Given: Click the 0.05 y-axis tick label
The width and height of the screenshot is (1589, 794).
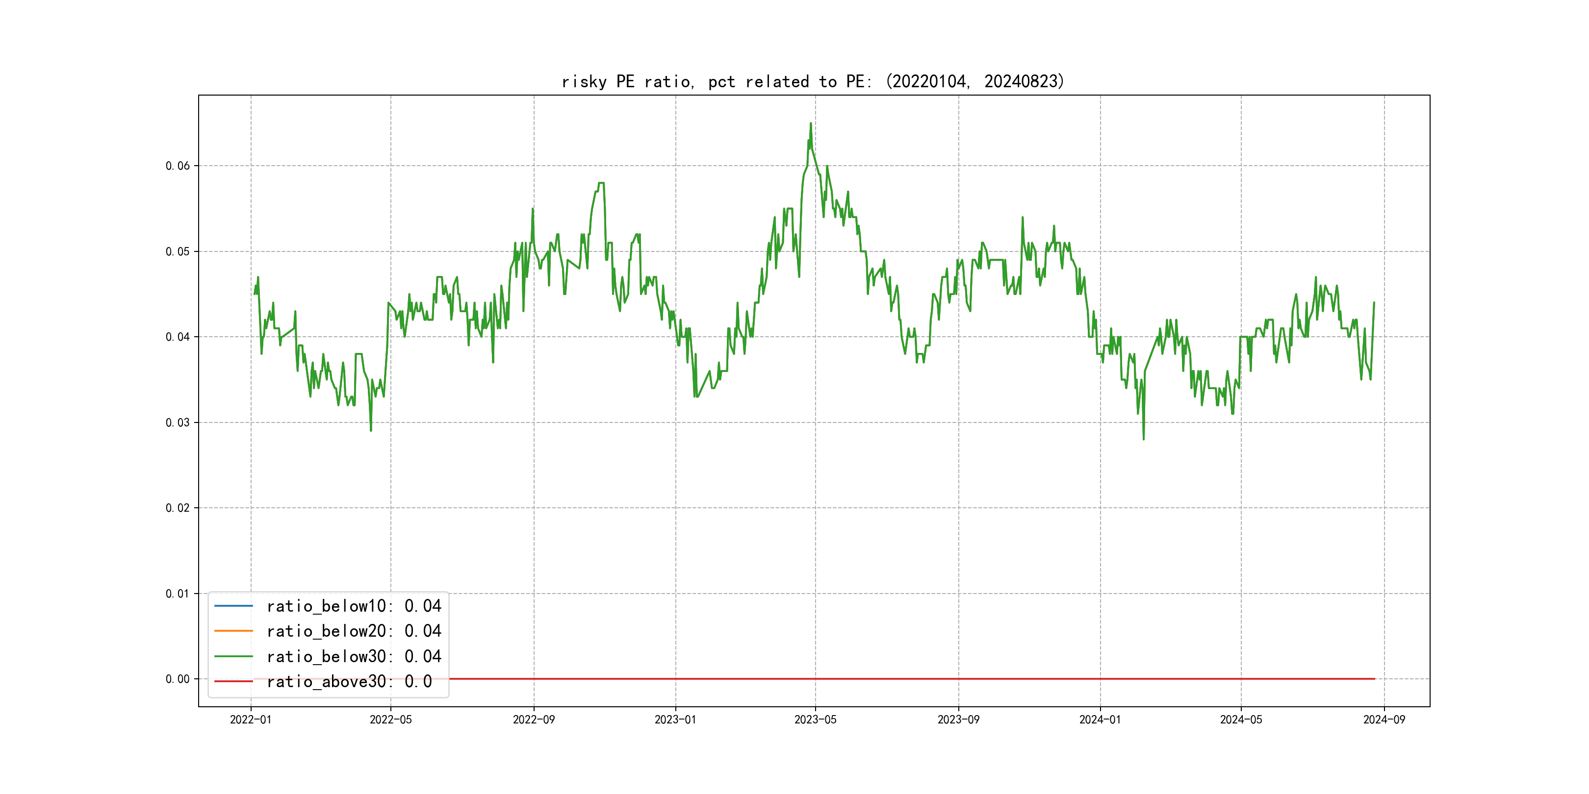Looking at the screenshot, I should click(x=178, y=251).
